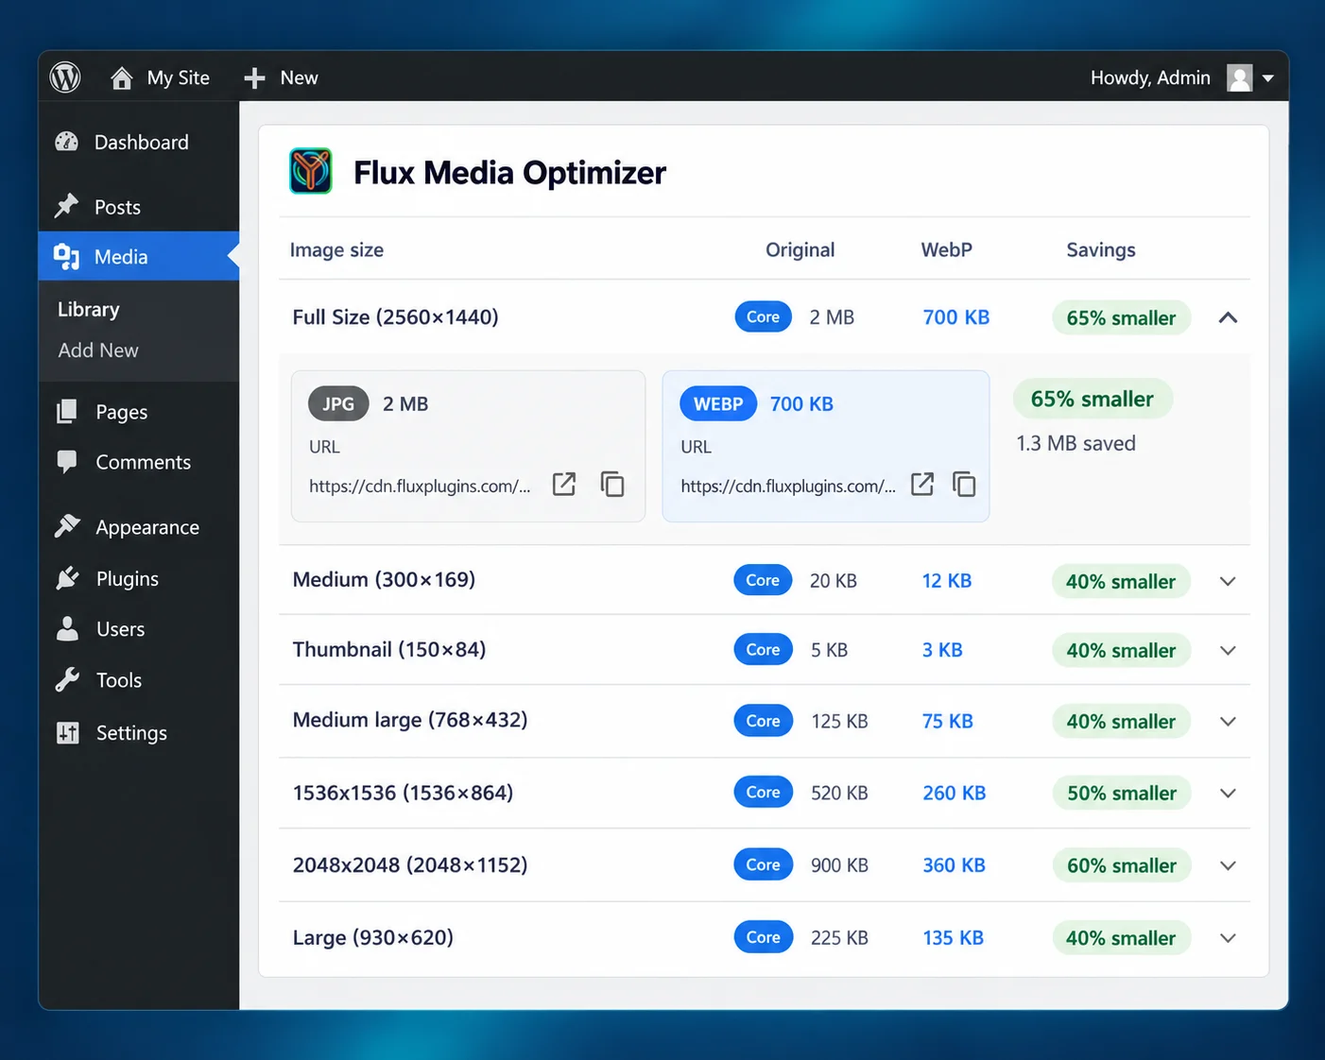
Task: Expand the 2048x2048 row
Action: pos(1228,865)
